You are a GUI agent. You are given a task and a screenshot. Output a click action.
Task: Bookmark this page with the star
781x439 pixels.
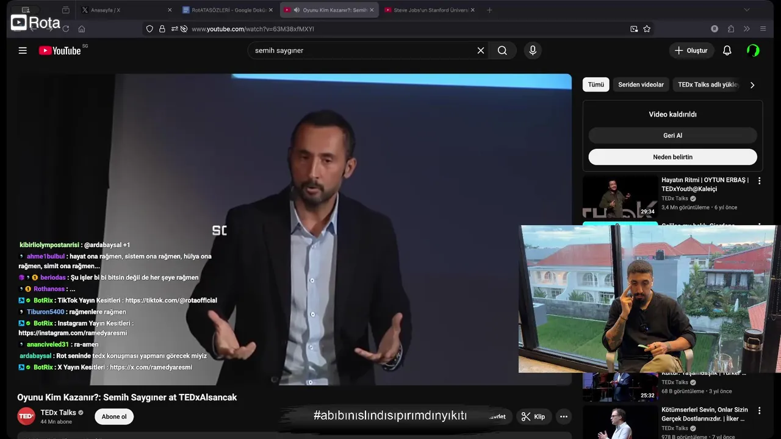(x=647, y=29)
